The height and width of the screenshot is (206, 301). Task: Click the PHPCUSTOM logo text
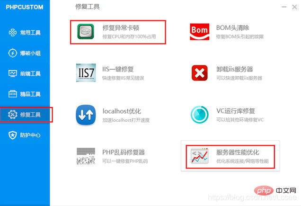[25, 7]
